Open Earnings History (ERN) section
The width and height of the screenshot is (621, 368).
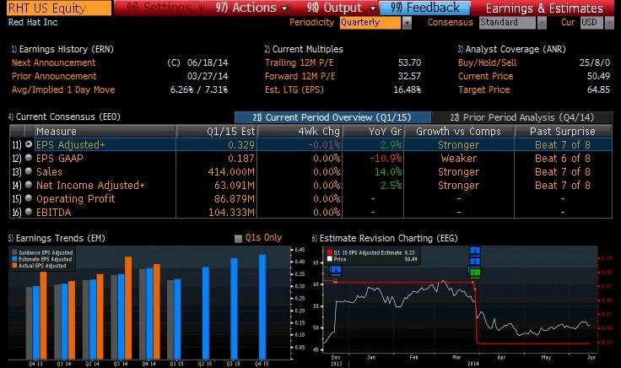tap(62, 49)
